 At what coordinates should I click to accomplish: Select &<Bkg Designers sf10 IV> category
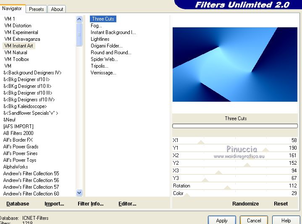click(29, 100)
